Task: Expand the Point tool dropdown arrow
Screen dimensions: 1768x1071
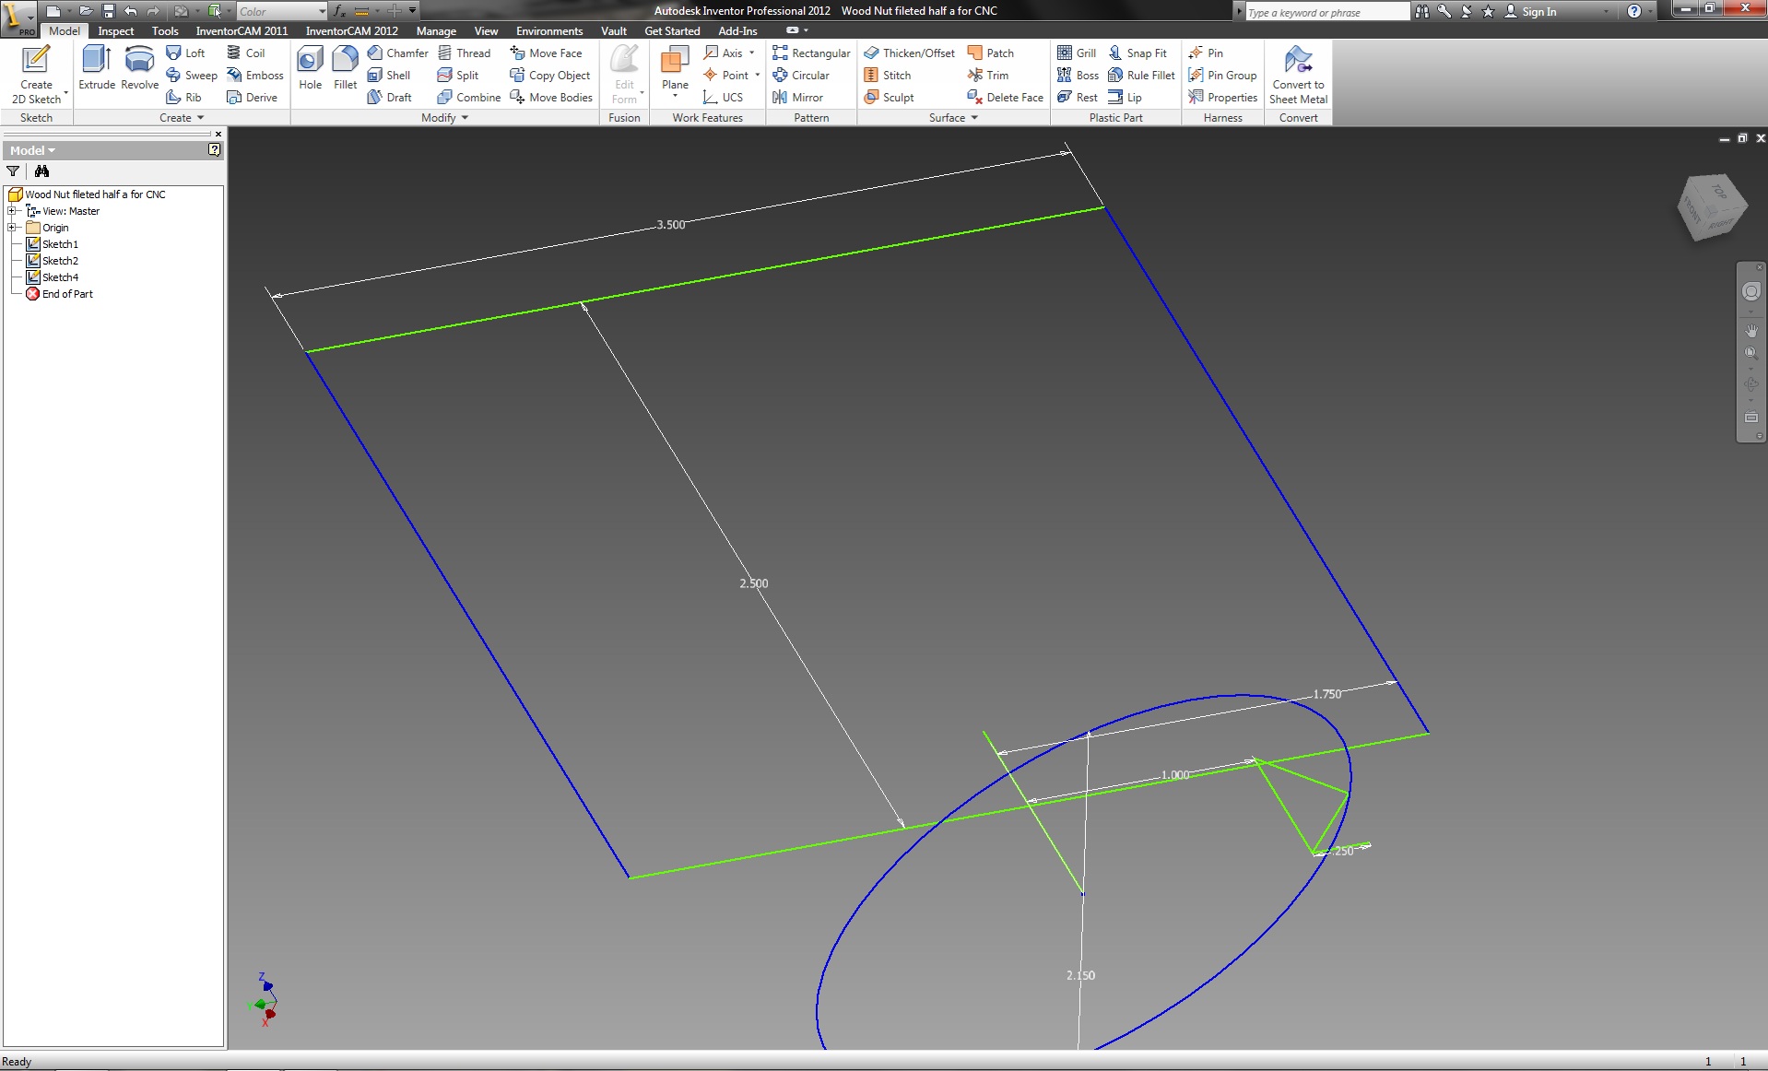Action: pyautogui.click(x=757, y=75)
